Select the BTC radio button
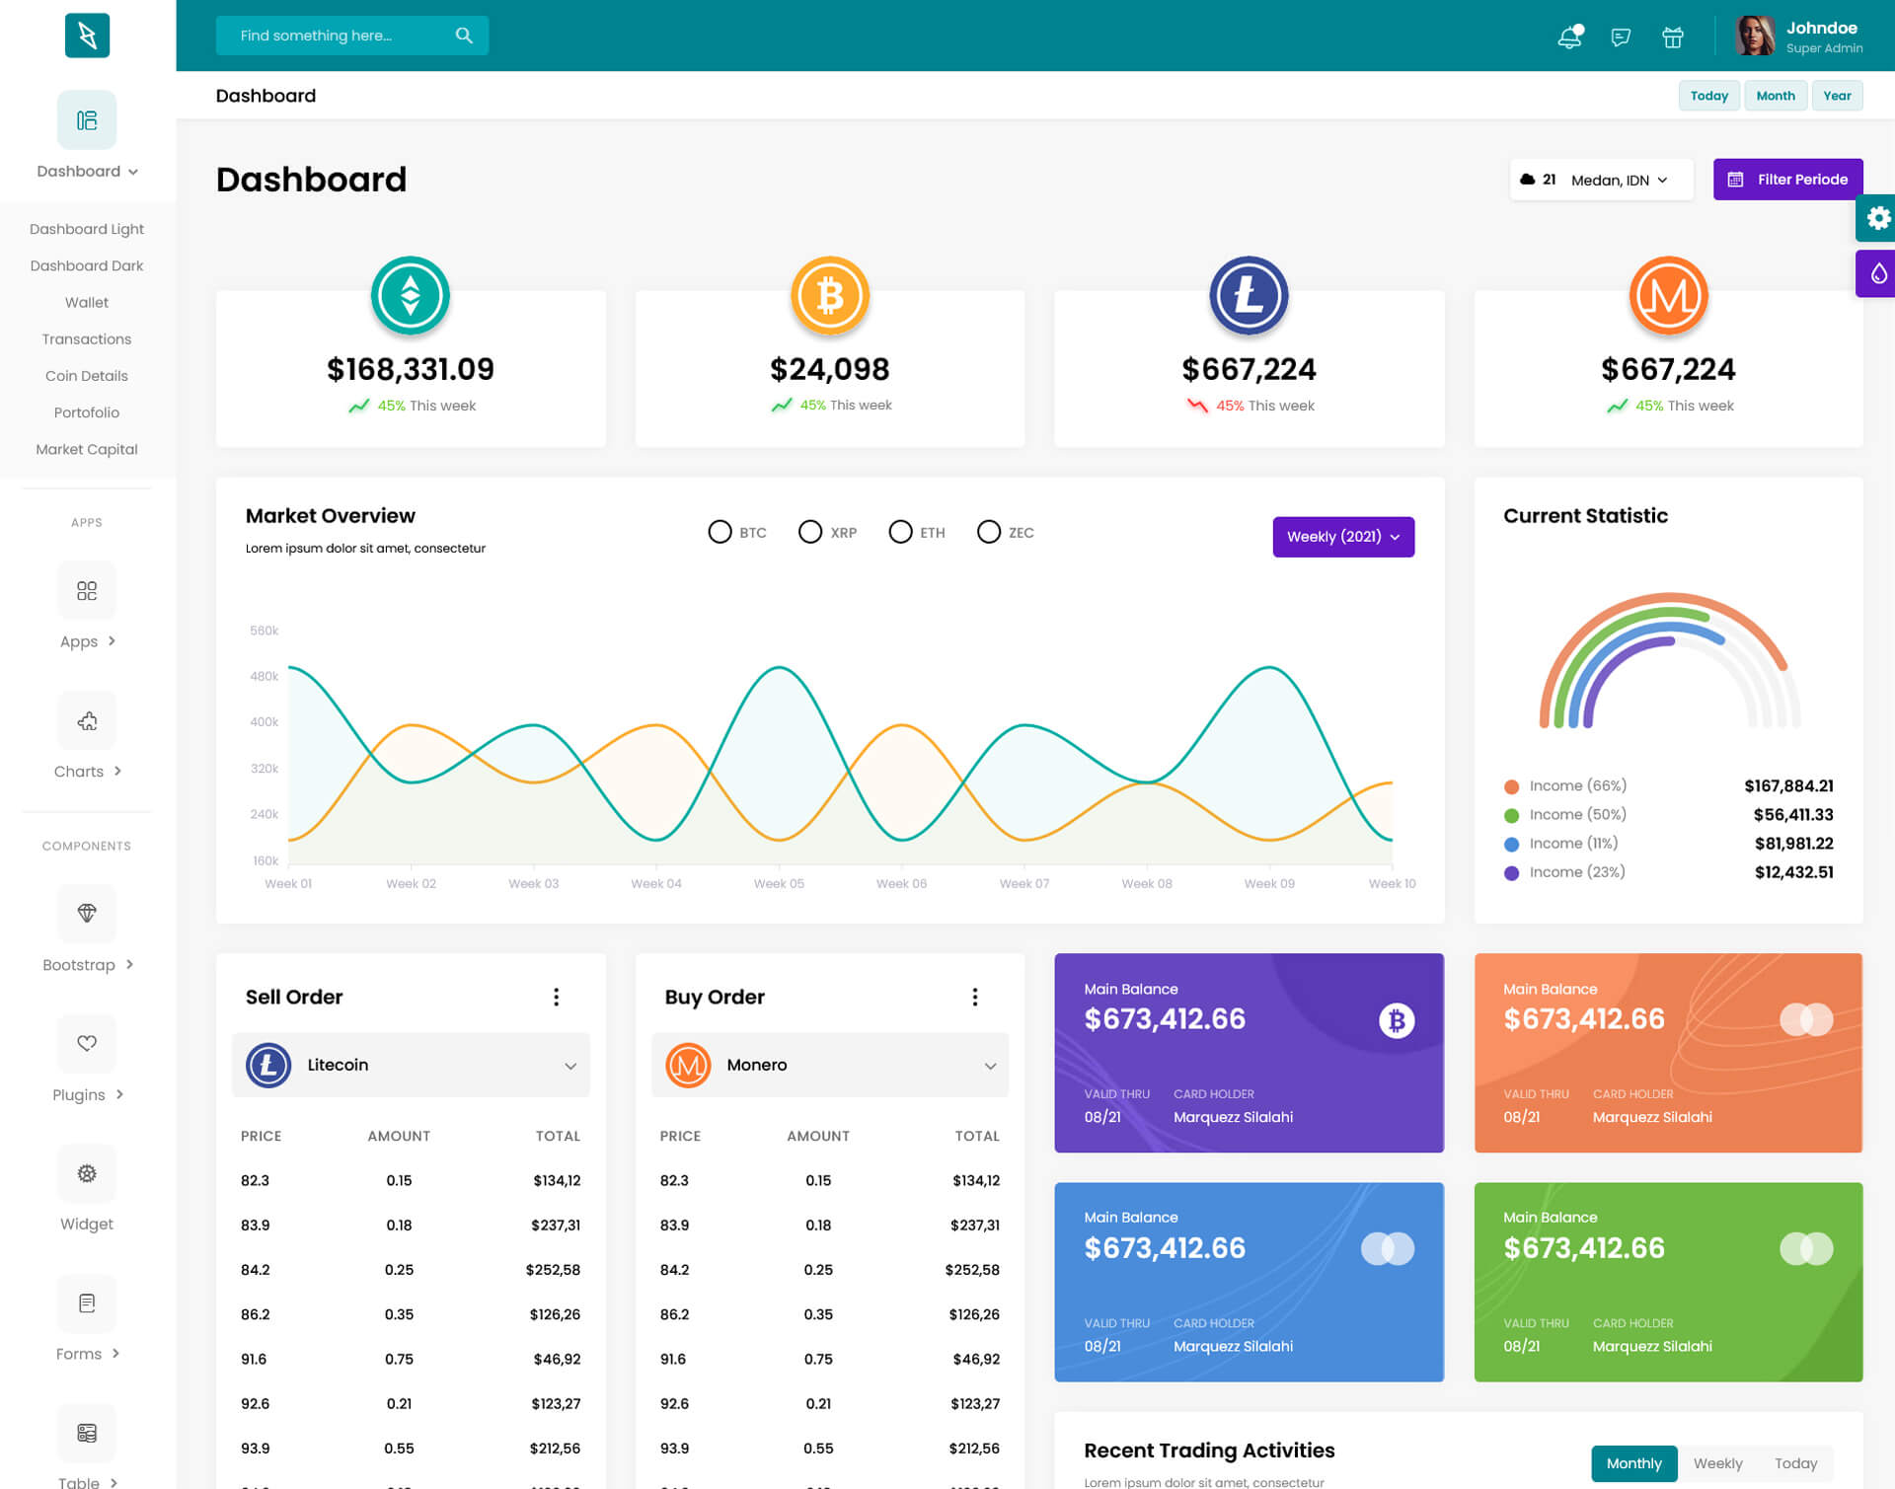Screen dimensions: 1895x1489 pos(720,532)
